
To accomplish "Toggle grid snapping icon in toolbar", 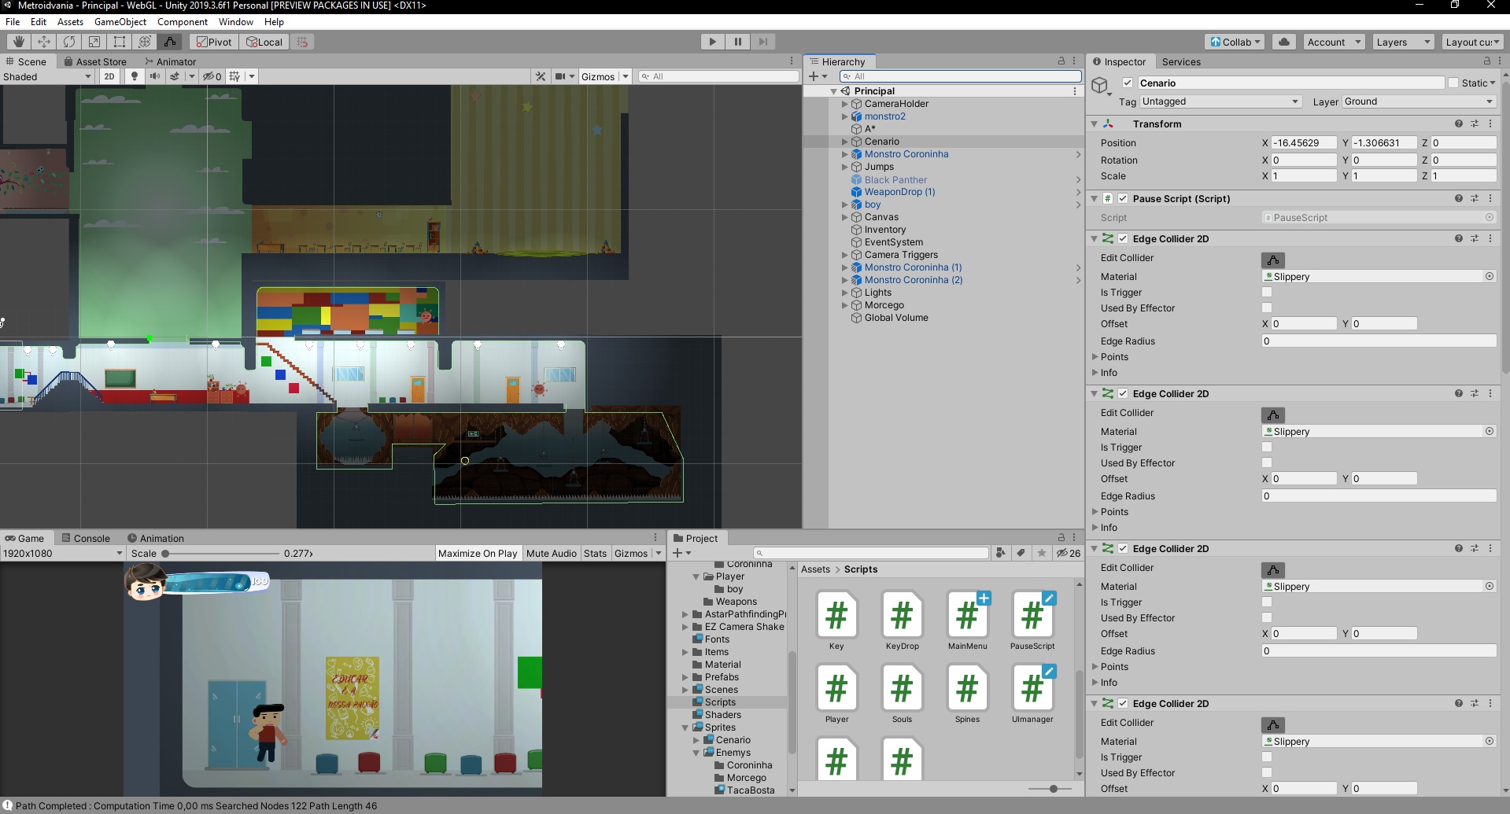I will coord(302,42).
